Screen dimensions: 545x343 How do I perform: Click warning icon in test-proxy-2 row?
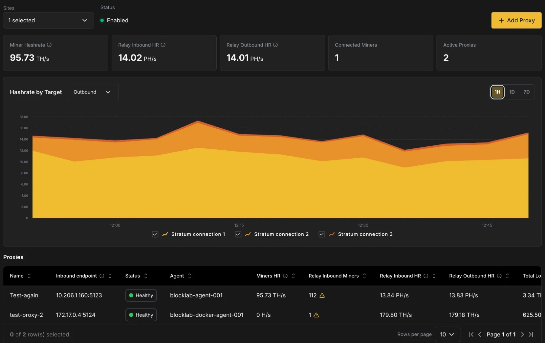tap(316, 315)
